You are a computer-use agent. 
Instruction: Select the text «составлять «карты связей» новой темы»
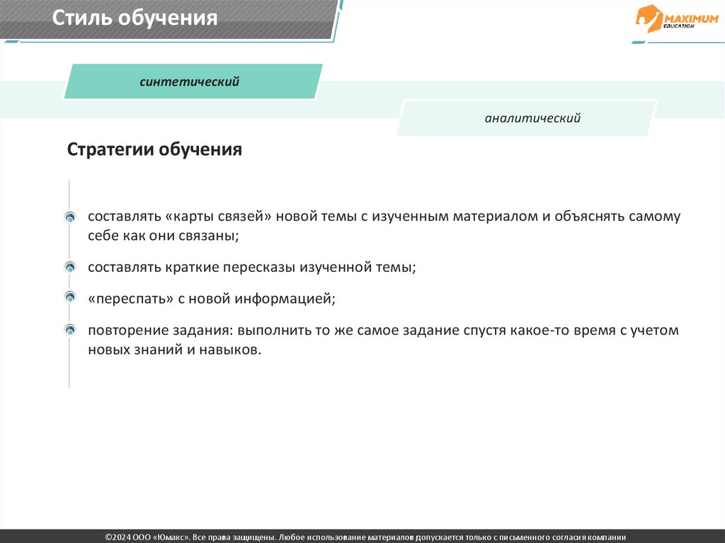[x=222, y=217]
